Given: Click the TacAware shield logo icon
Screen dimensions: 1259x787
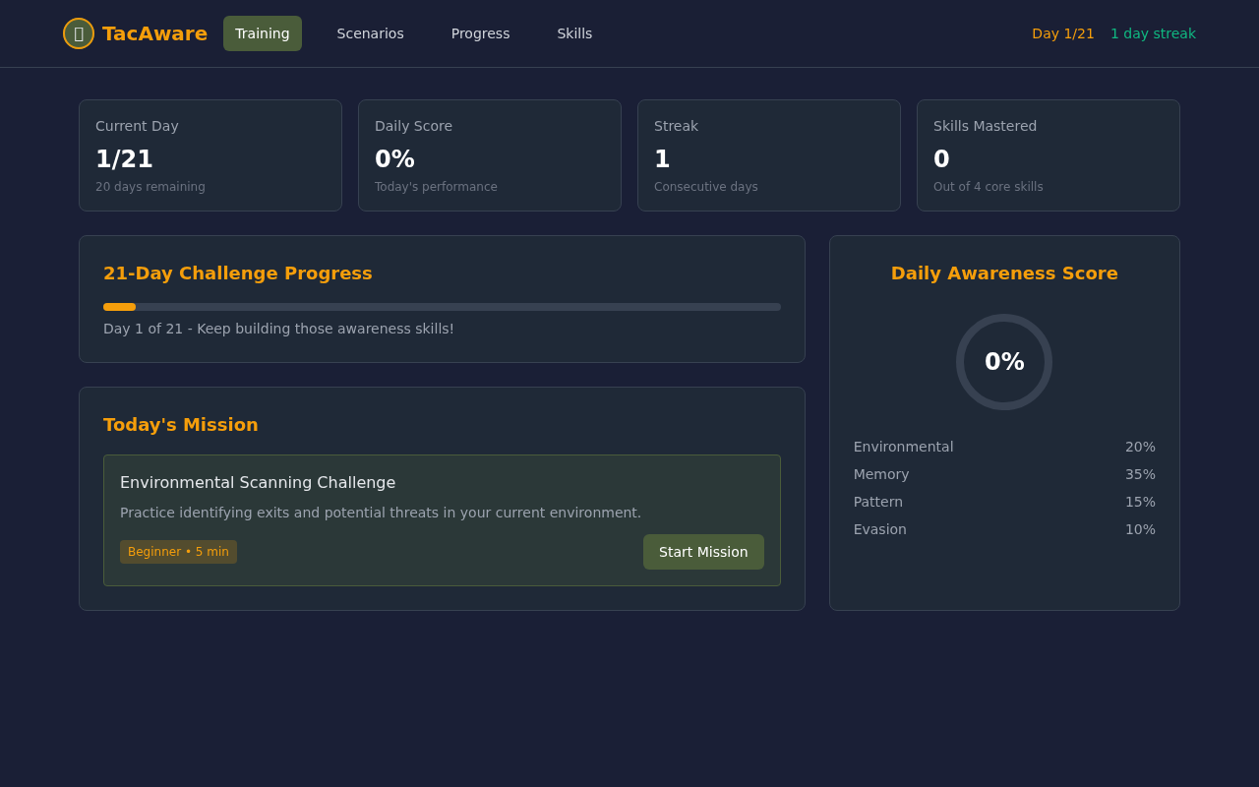Looking at the screenshot, I should (x=78, y=32).
